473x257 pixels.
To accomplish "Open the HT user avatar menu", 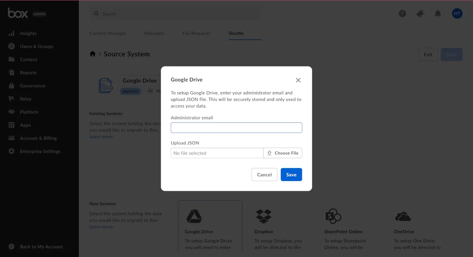I will click(x=457, y=13).
